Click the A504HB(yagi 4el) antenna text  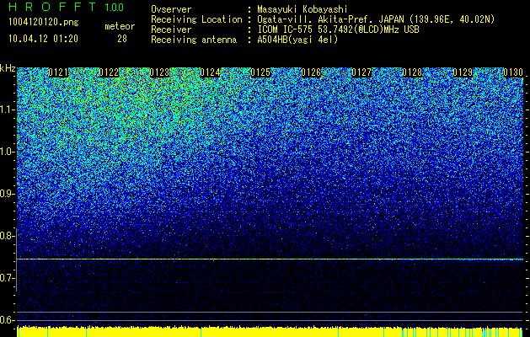297,40
